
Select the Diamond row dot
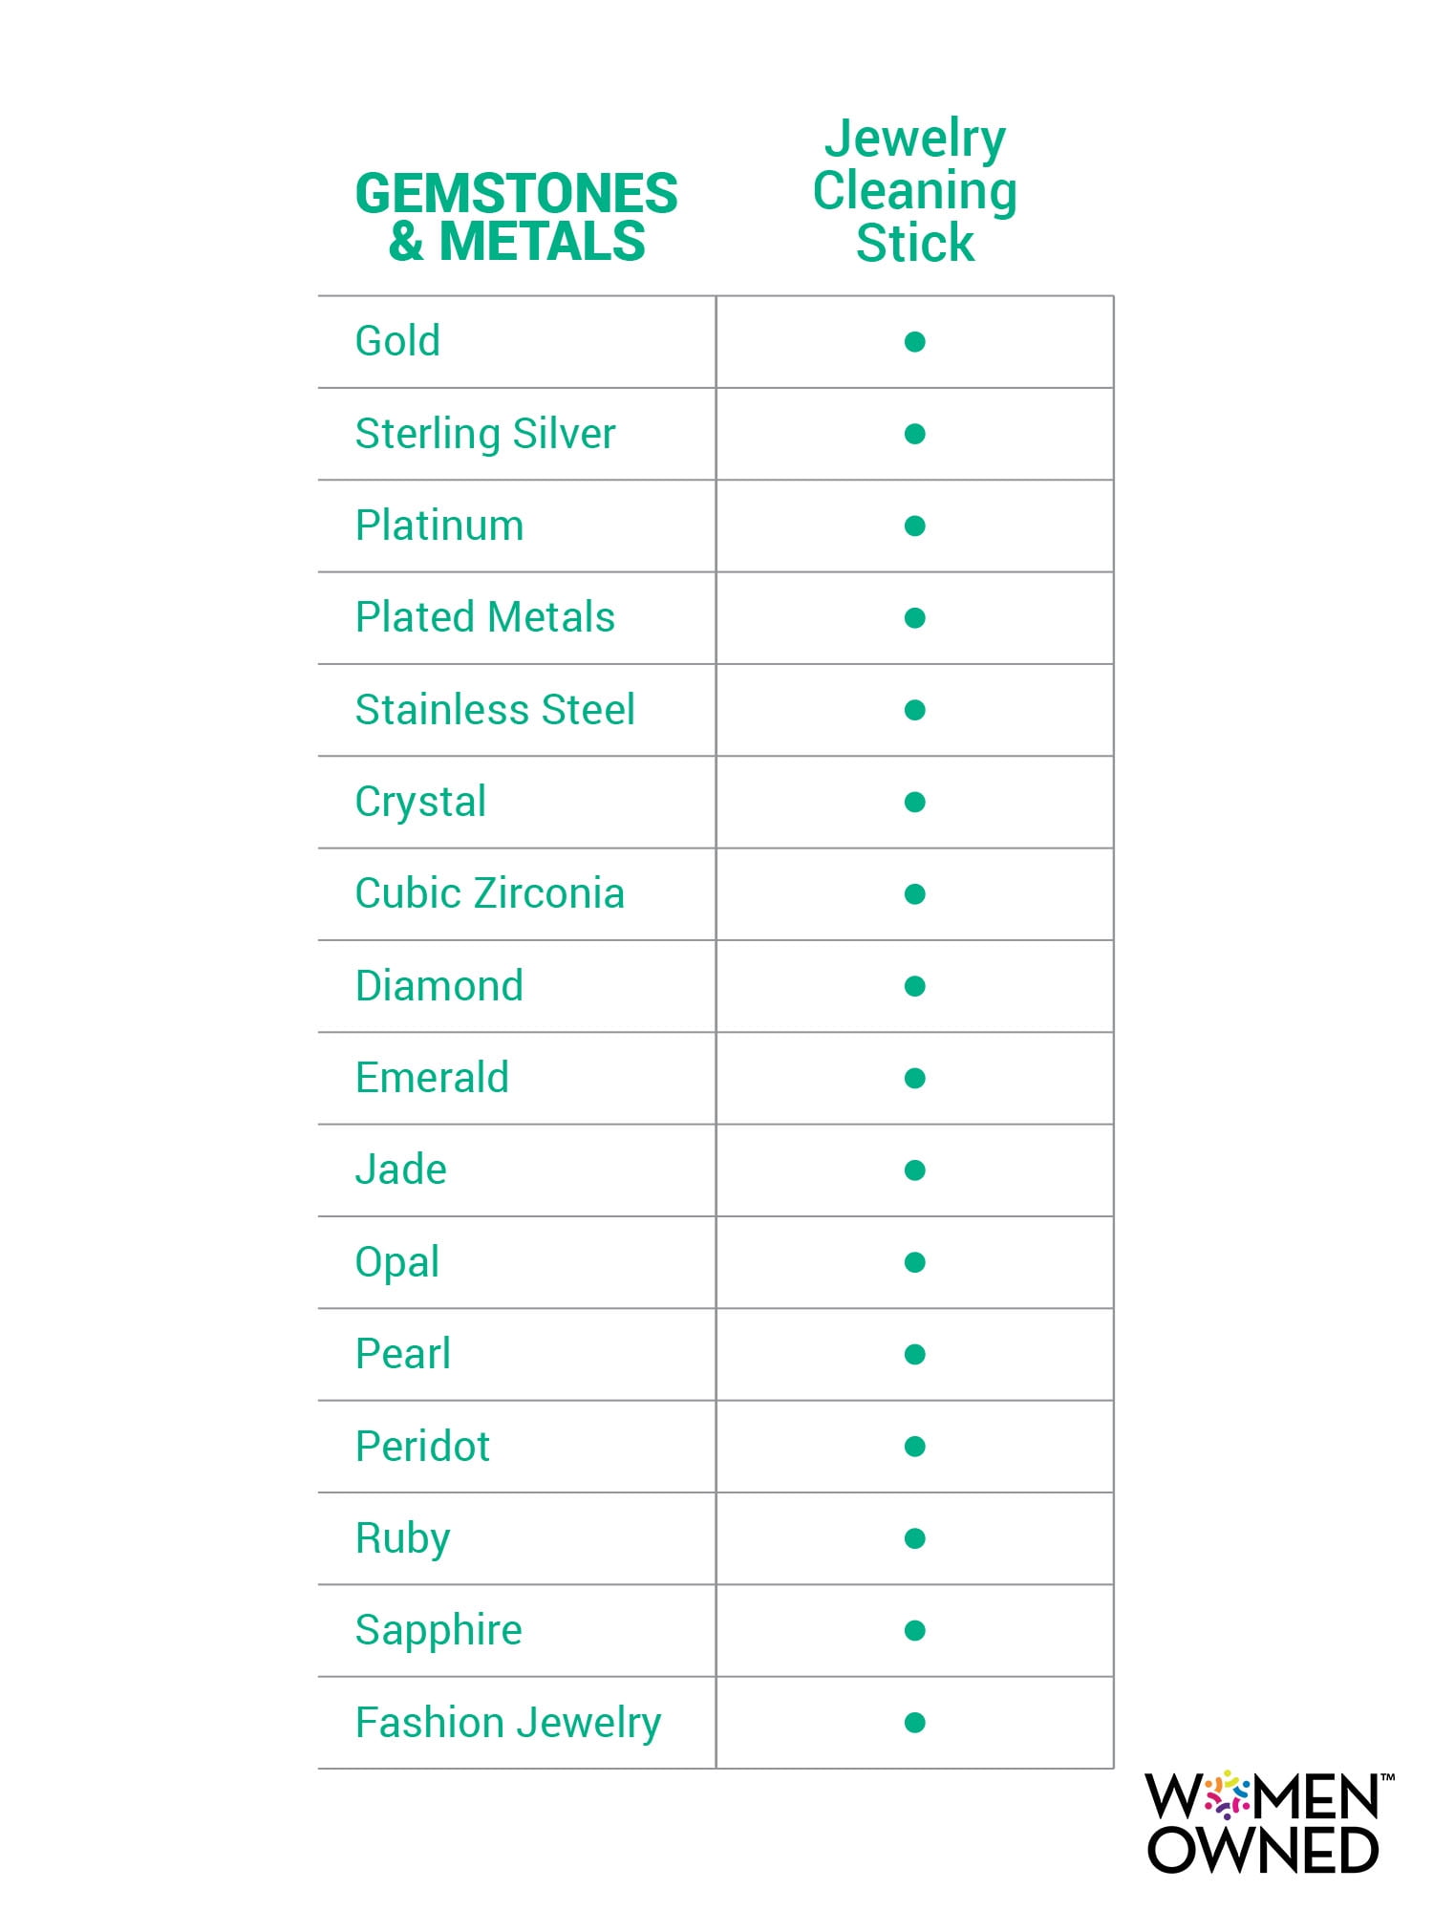point(914,986)
